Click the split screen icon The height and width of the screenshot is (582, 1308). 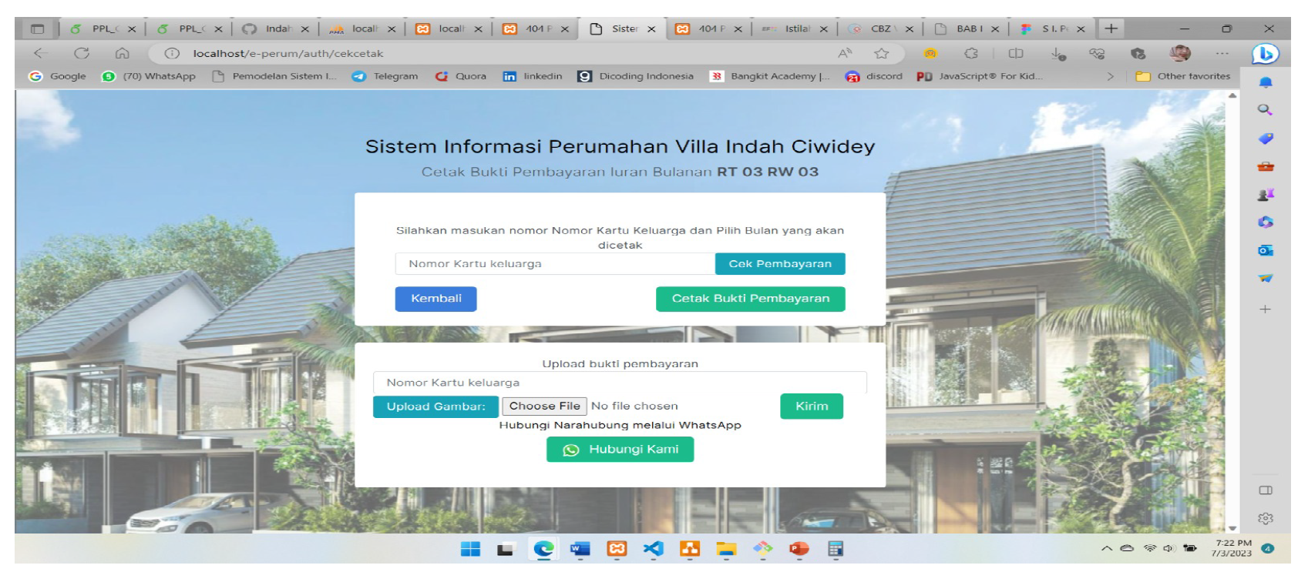tap(1016, 53)
